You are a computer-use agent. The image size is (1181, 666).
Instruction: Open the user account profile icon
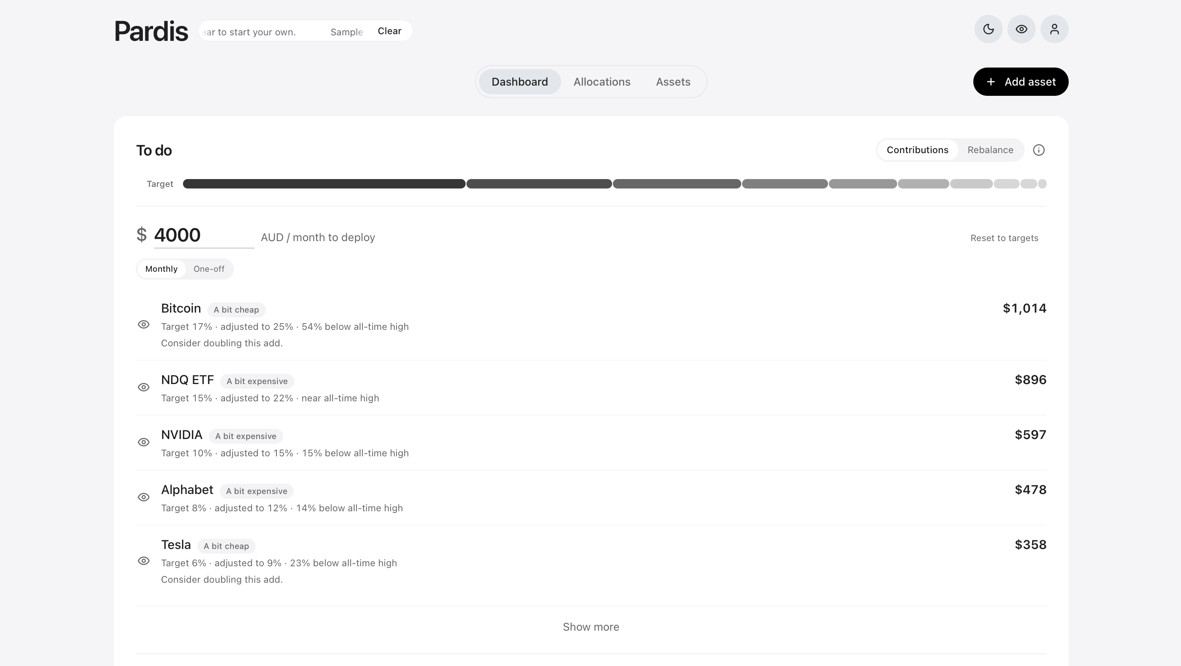pyautogui.click(x=1054, y=29)
